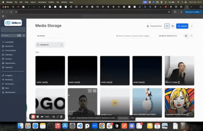This screenshot has height=131, width=203.
Task: Select the man with sunglasses thumbnail
Action: pyautogui.click(x=82, y=103)
